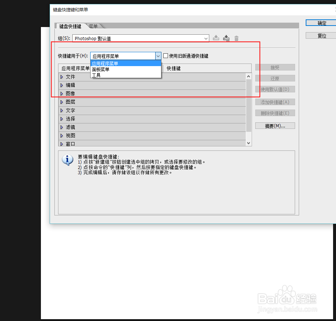The height and width of the screenshot is (321, 336).
Task: Enable 使用旧版通道快捷键 checkbox
Action: pyautogui.click(x=165, y=56)
